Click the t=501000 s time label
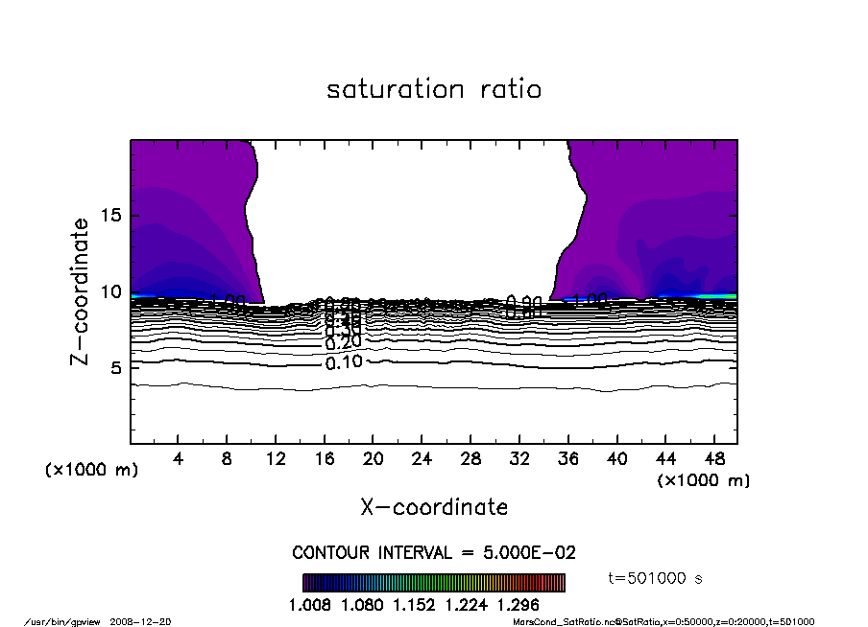The image size is (868, 627). [656, 578]
